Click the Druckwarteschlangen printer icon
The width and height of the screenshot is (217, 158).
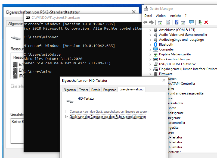coord(156,59)
